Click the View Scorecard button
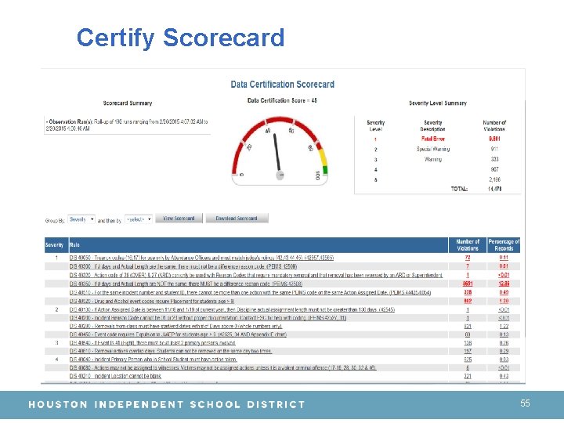564x423 pixels. (x=179, y=219)
